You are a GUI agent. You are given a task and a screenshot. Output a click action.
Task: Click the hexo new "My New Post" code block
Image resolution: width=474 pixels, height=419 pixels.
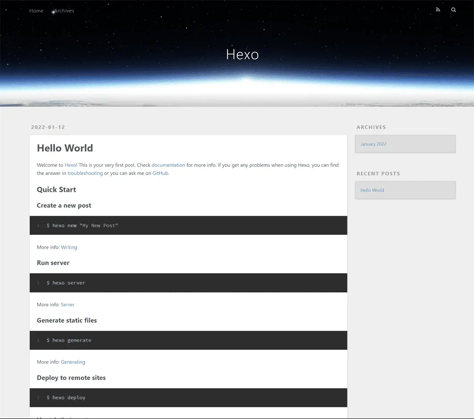(x=188, y=226)
